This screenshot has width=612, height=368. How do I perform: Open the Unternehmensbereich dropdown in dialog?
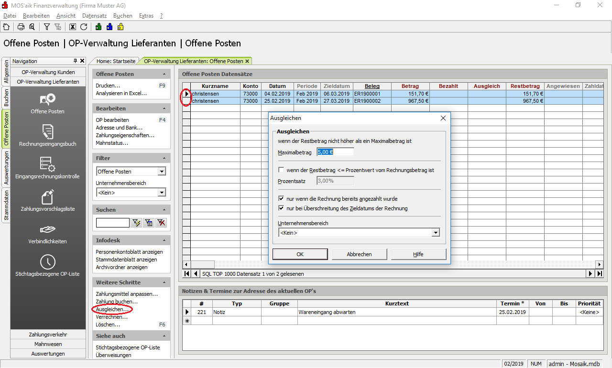coord(435,233)
